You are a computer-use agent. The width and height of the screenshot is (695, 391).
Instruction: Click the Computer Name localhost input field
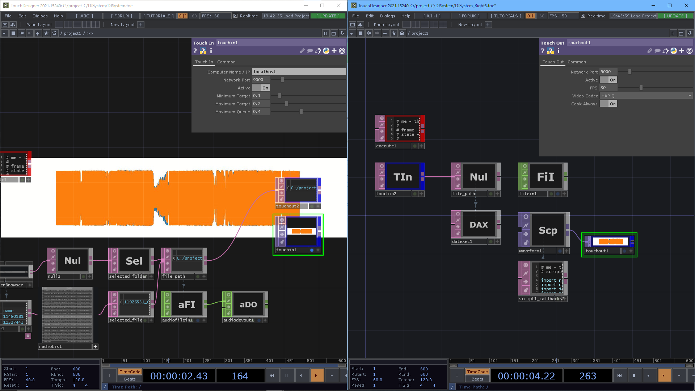click(299, 72)
